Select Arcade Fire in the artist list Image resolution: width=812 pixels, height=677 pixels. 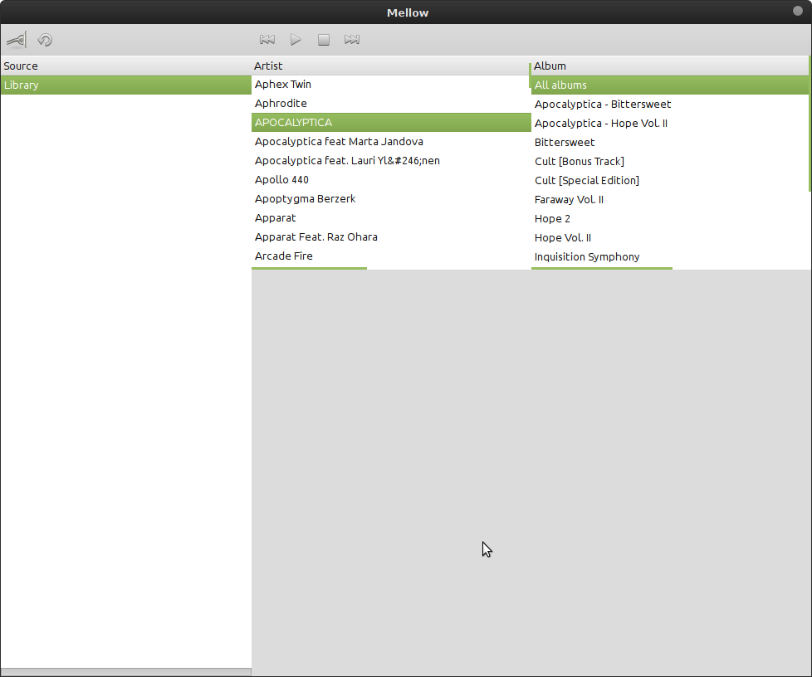(x=284, y=256)
